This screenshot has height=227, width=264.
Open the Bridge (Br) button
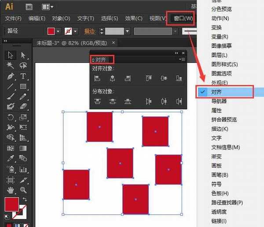point(29,7)
